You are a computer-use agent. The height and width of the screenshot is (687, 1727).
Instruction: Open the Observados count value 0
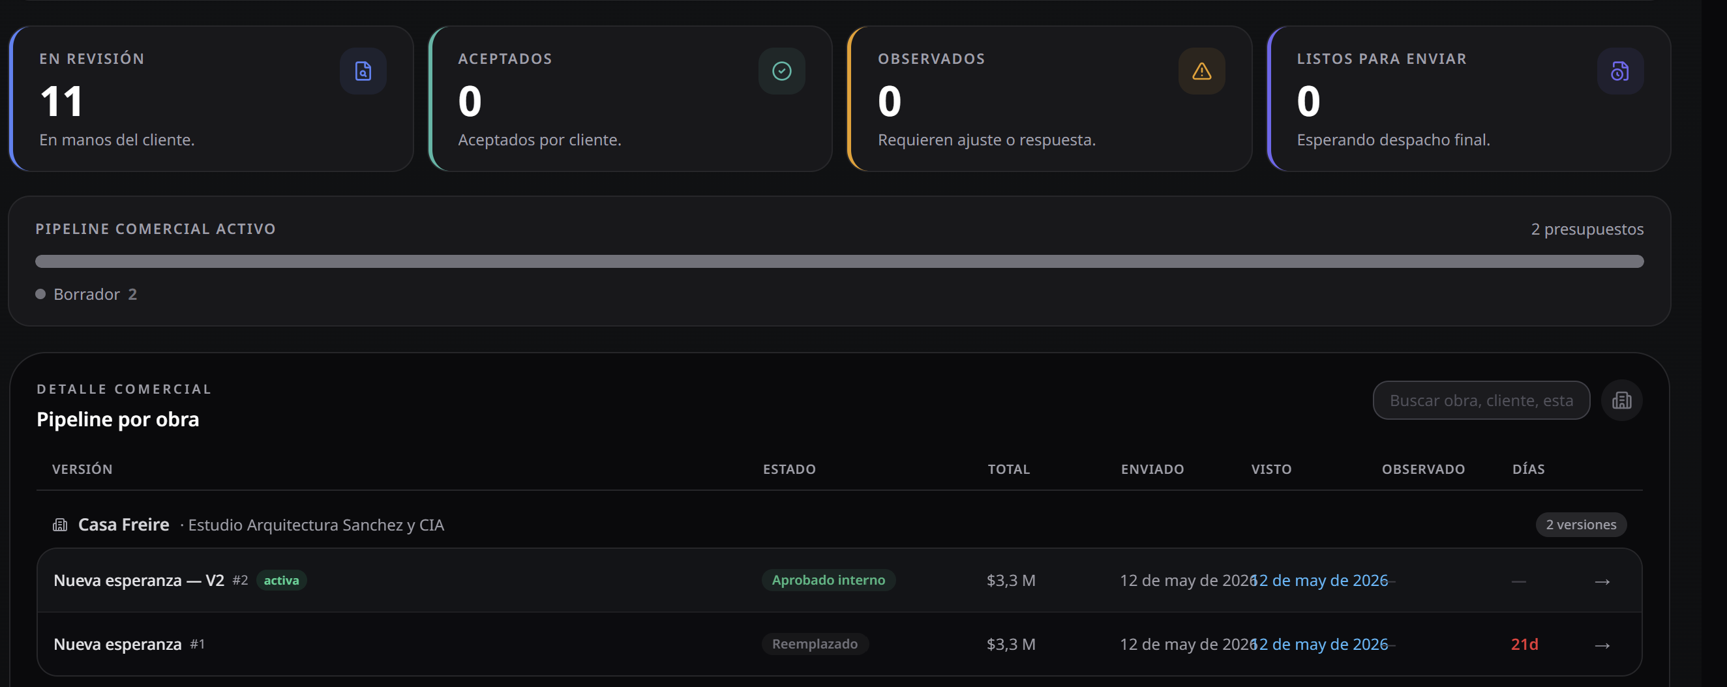[890, 101]
